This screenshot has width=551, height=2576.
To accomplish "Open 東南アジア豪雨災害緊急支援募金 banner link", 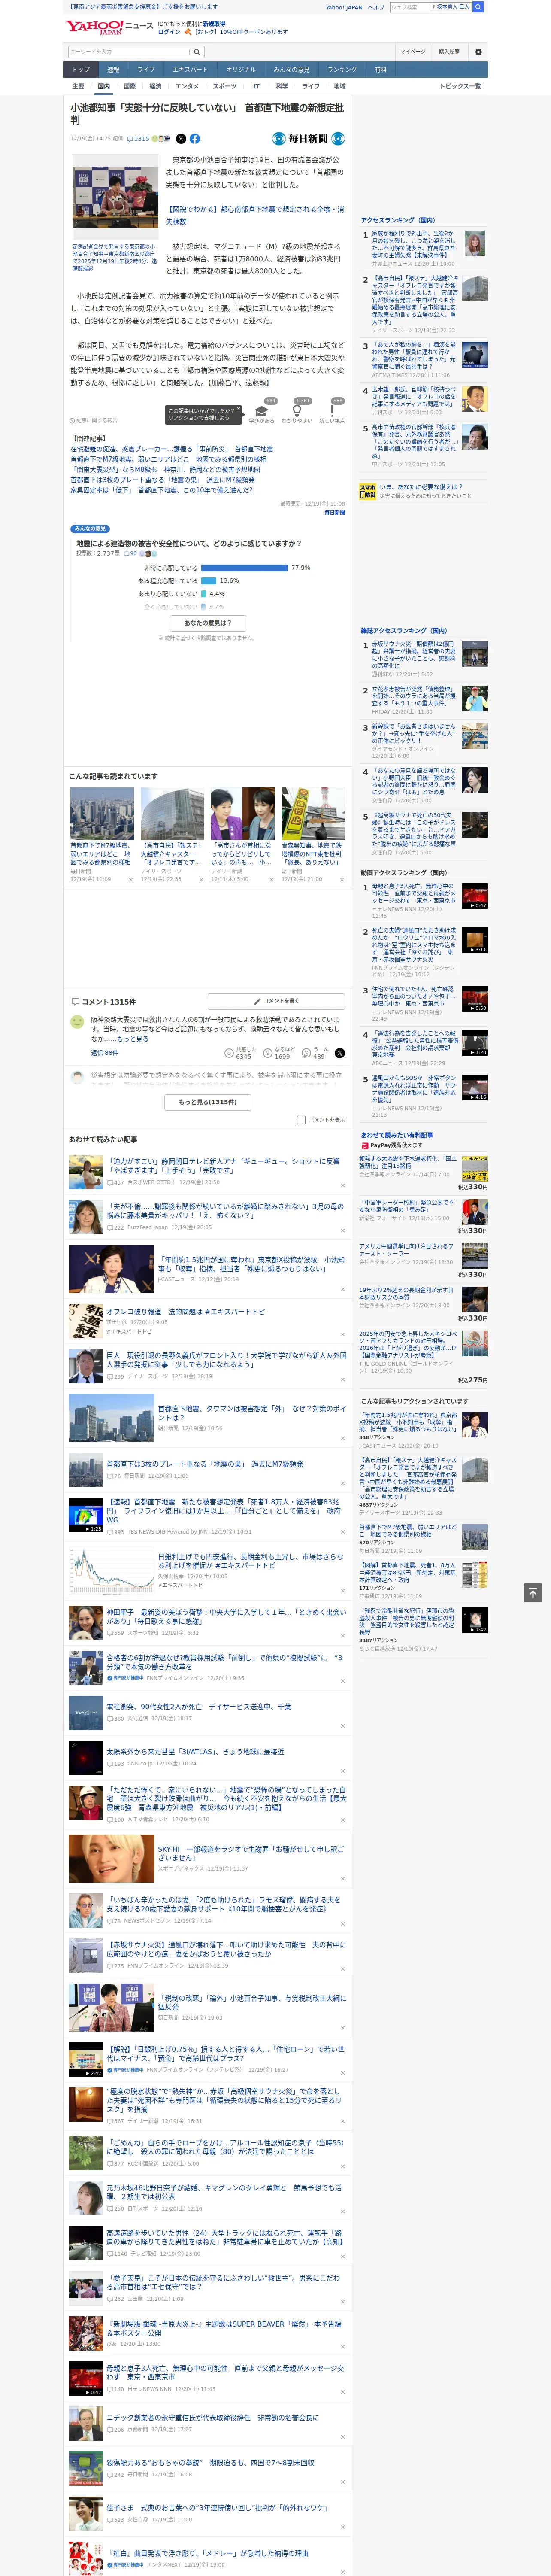I will 141,6.
